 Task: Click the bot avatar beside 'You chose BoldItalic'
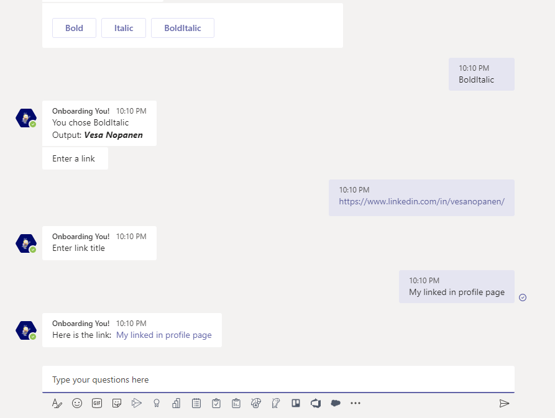pos(26,117)
